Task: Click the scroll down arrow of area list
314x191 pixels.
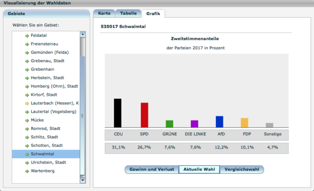Action: (x=83, y=180)
